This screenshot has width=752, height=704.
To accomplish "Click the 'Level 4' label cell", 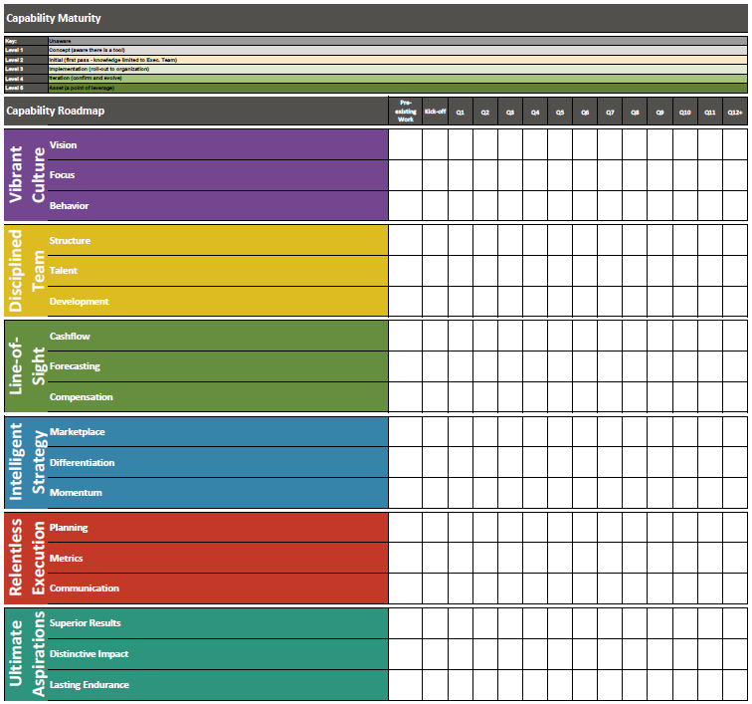I will tap(26, 79).
